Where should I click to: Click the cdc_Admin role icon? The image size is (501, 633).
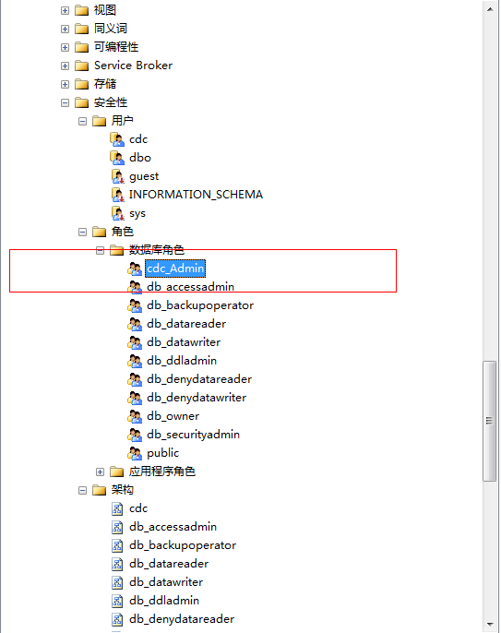pyautogui.click(x=135, y=269)
